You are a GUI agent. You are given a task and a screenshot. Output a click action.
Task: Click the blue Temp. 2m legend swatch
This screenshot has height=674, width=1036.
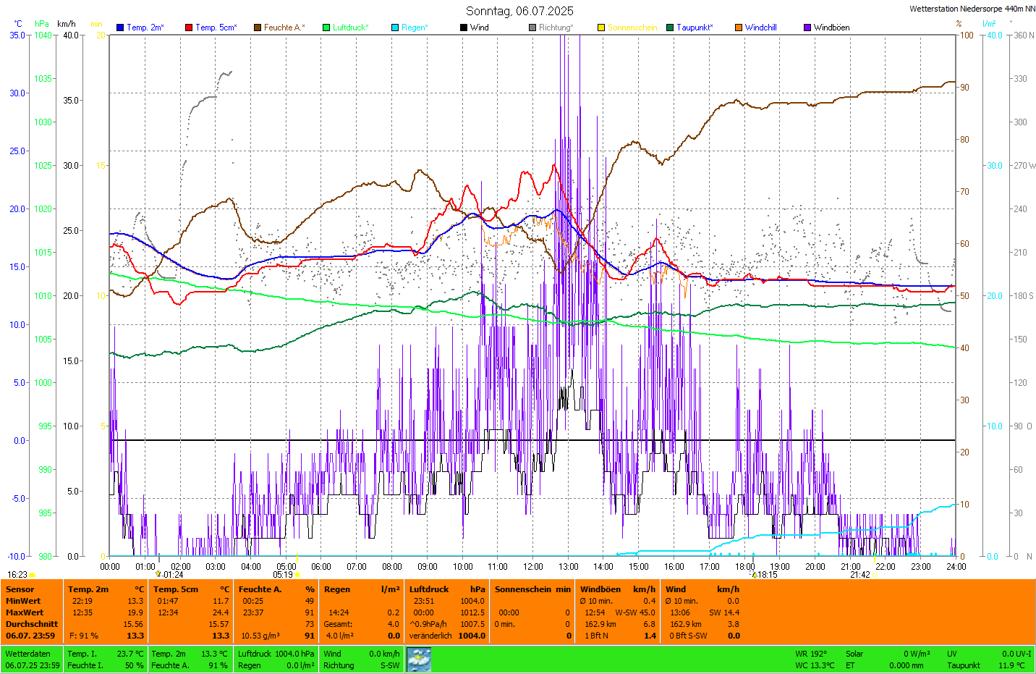(x=120, y=28)
